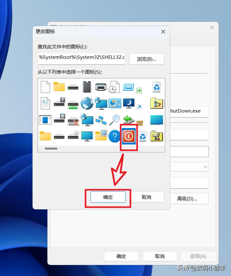Select the networked computers icon
This screenshot has width=231, height=276.
coord(101,120)
